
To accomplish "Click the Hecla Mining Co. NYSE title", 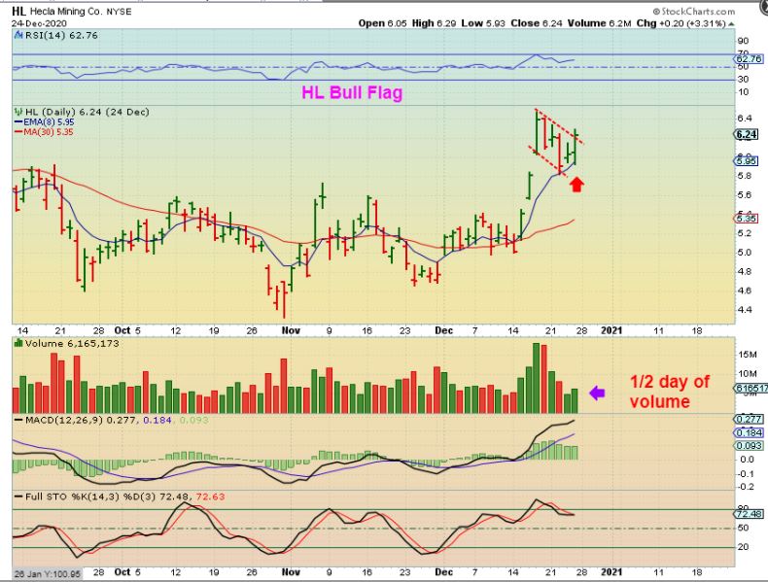I will coord(81,12).
